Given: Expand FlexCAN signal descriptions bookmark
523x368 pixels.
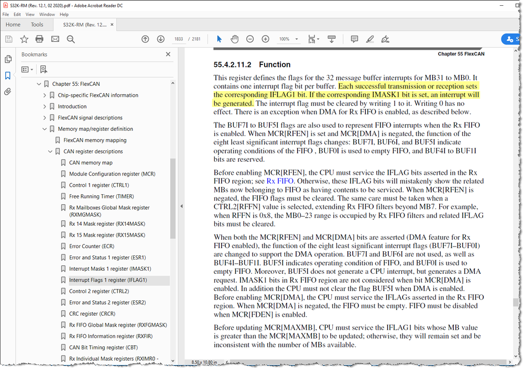Looking at the screenshot, I should pyautogui.click(x=45, y=118).
